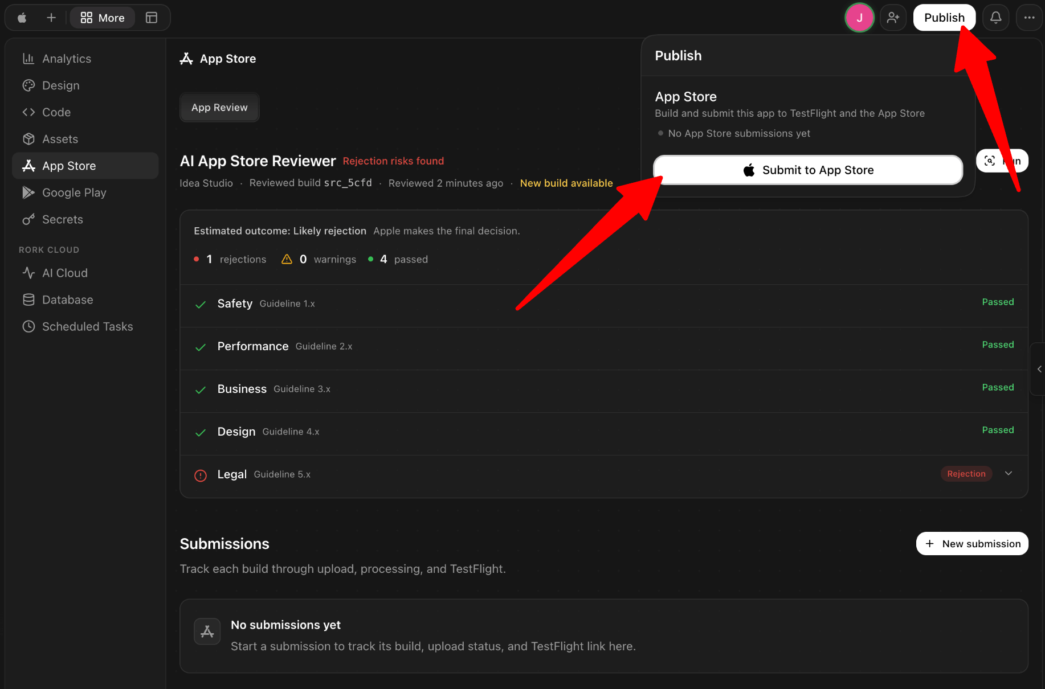Click the add collaborator icon
The image size is (1045, 689).
point(893,18)
